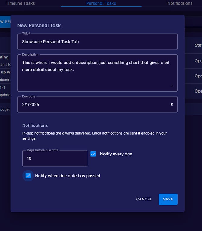The width and height of the screenshot is (202, 231).
Task: Click the task row starting with "1-1"
Action: pos(5,91)
